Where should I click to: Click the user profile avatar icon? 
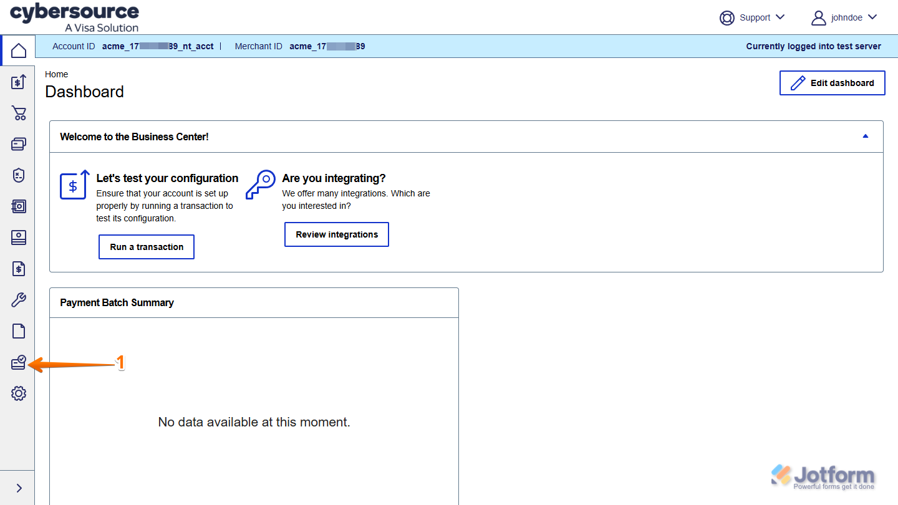tap(819, 17)
